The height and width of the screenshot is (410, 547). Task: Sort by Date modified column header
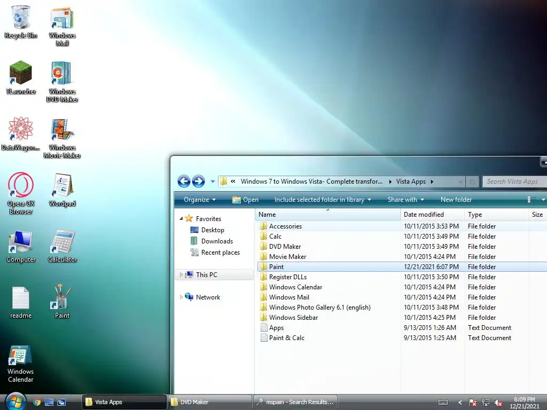(432, 215)
